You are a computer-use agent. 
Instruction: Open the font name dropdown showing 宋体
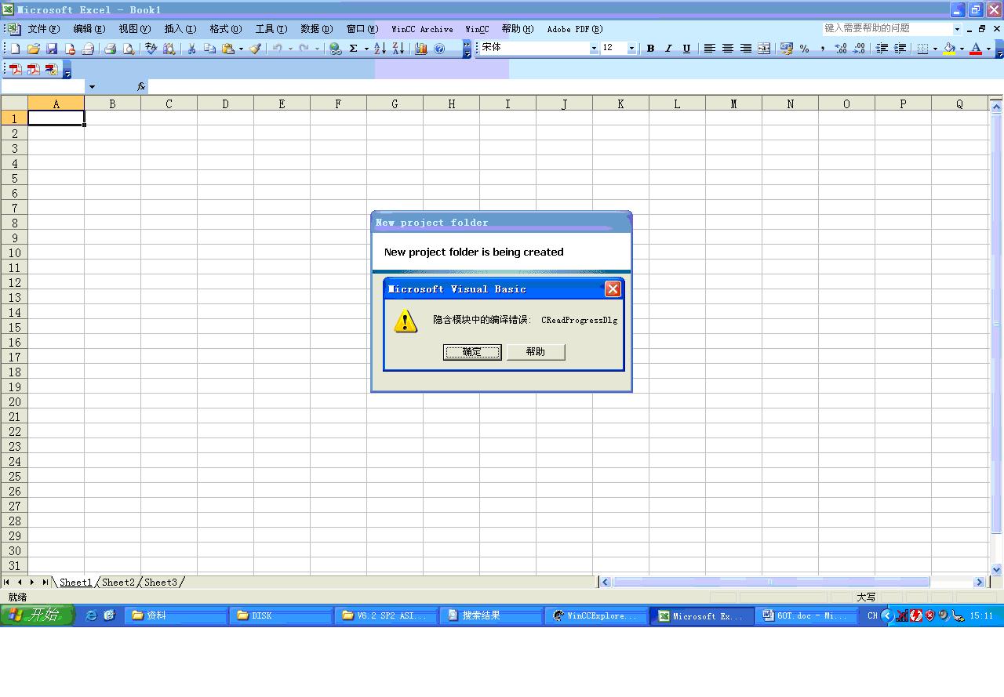(593, 49)
